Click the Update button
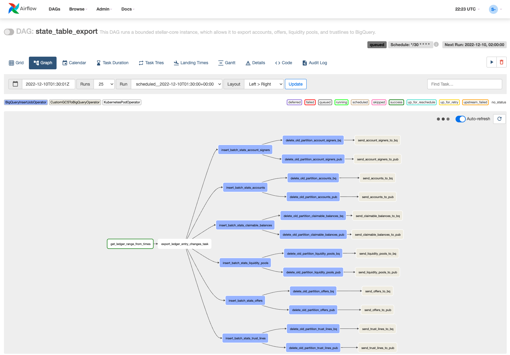The width and height of the screenshot is (510, 355). [x=295, y=84]
